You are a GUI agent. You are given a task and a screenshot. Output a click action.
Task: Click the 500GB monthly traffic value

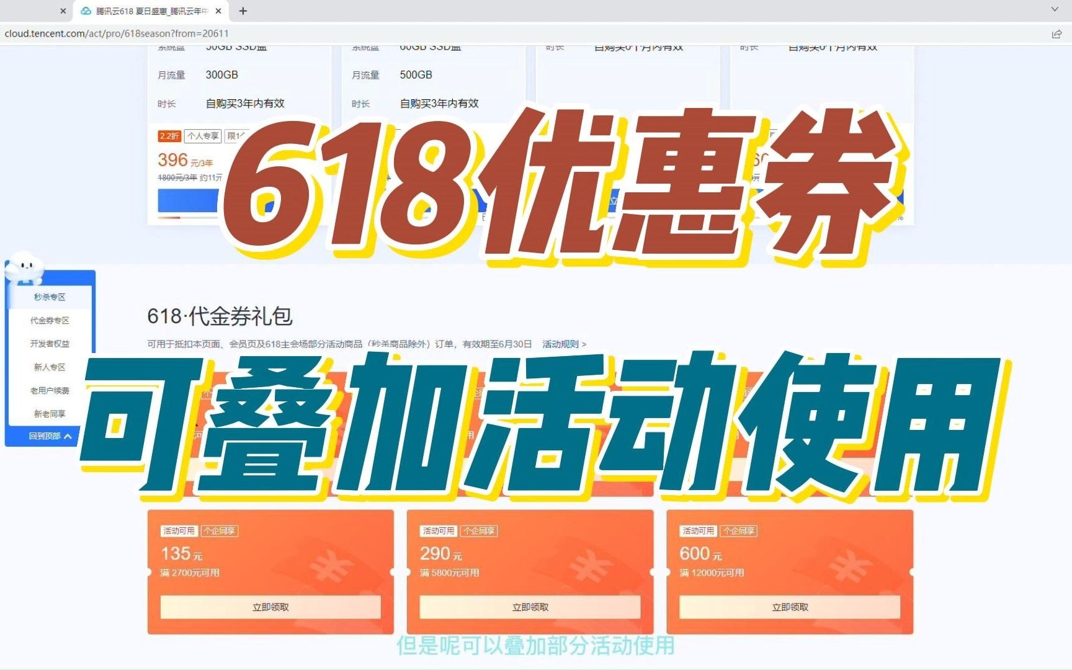[x=416, y=75]
